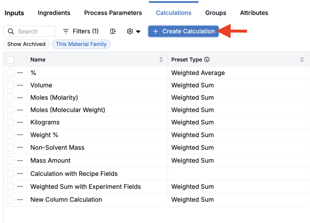
Task: Click the Create Calculation button
Action: click(183, 31)
